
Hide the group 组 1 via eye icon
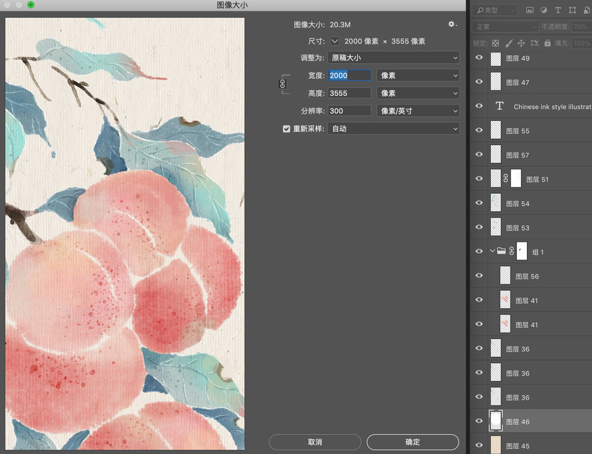pos(479,251)
